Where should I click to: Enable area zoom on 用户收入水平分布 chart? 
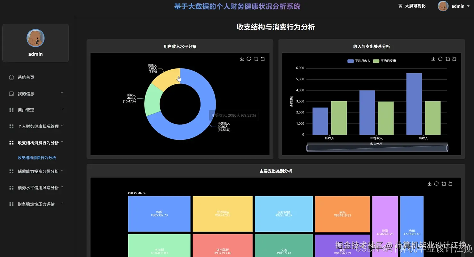(256, 59)
